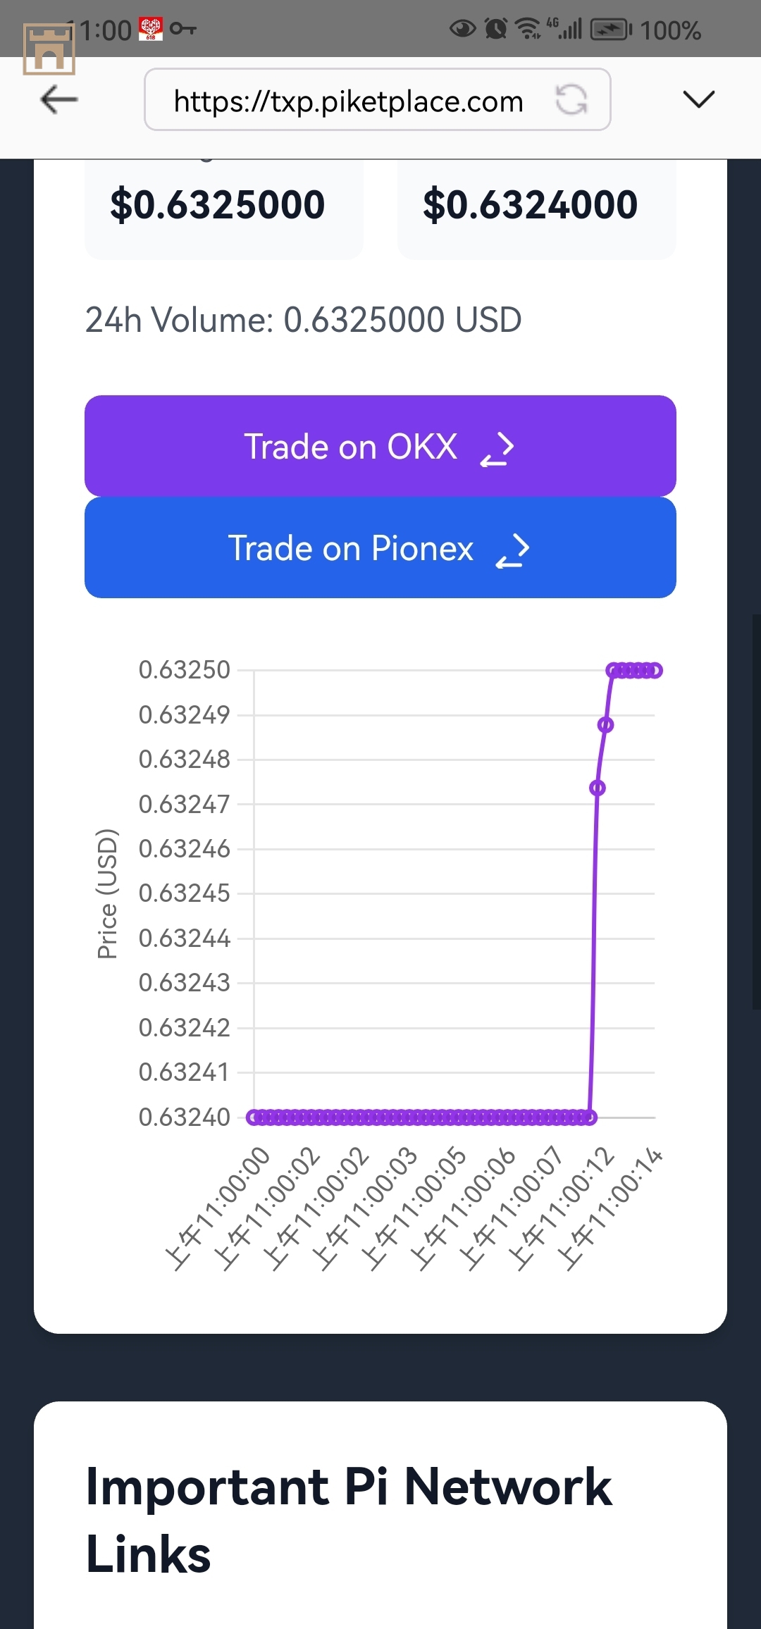Tap the VPN key status icon
Viewport: 761px width, 1629px height.
click(x=182, y=29)
